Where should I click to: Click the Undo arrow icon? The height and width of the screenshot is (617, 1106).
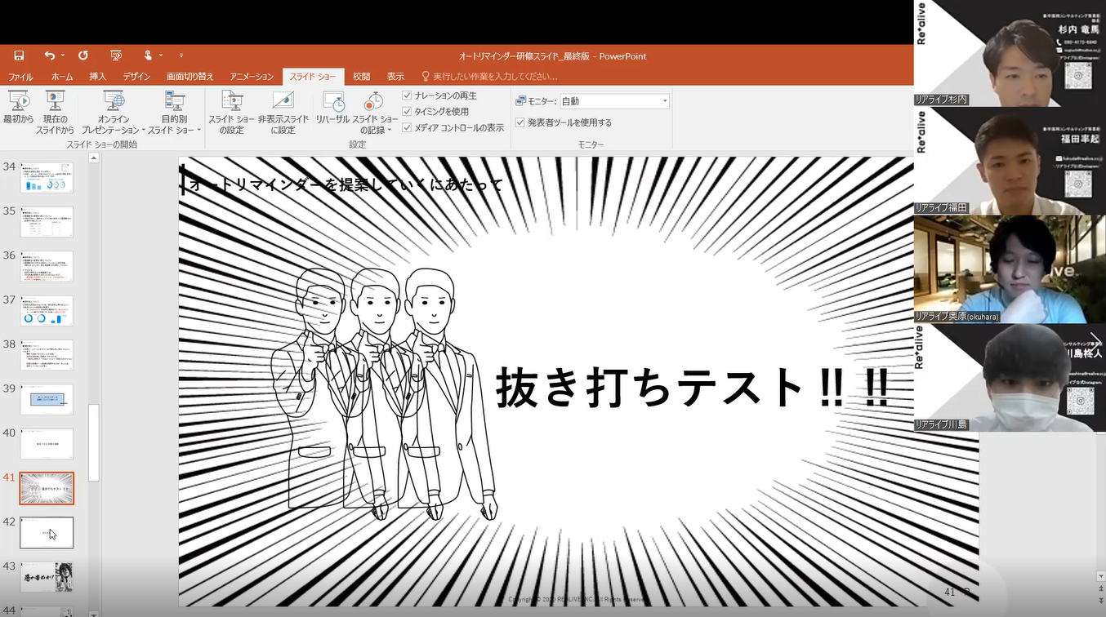coord(50,55)
